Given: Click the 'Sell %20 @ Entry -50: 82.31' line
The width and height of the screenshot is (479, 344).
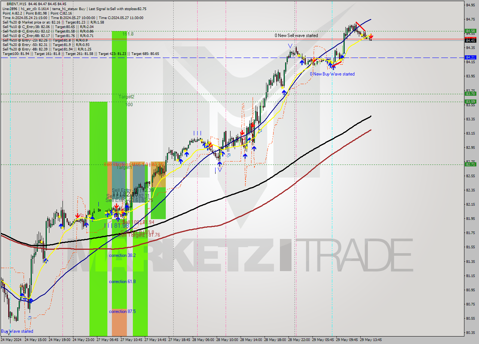Looking at the screenshot, I should coord(47,44).
